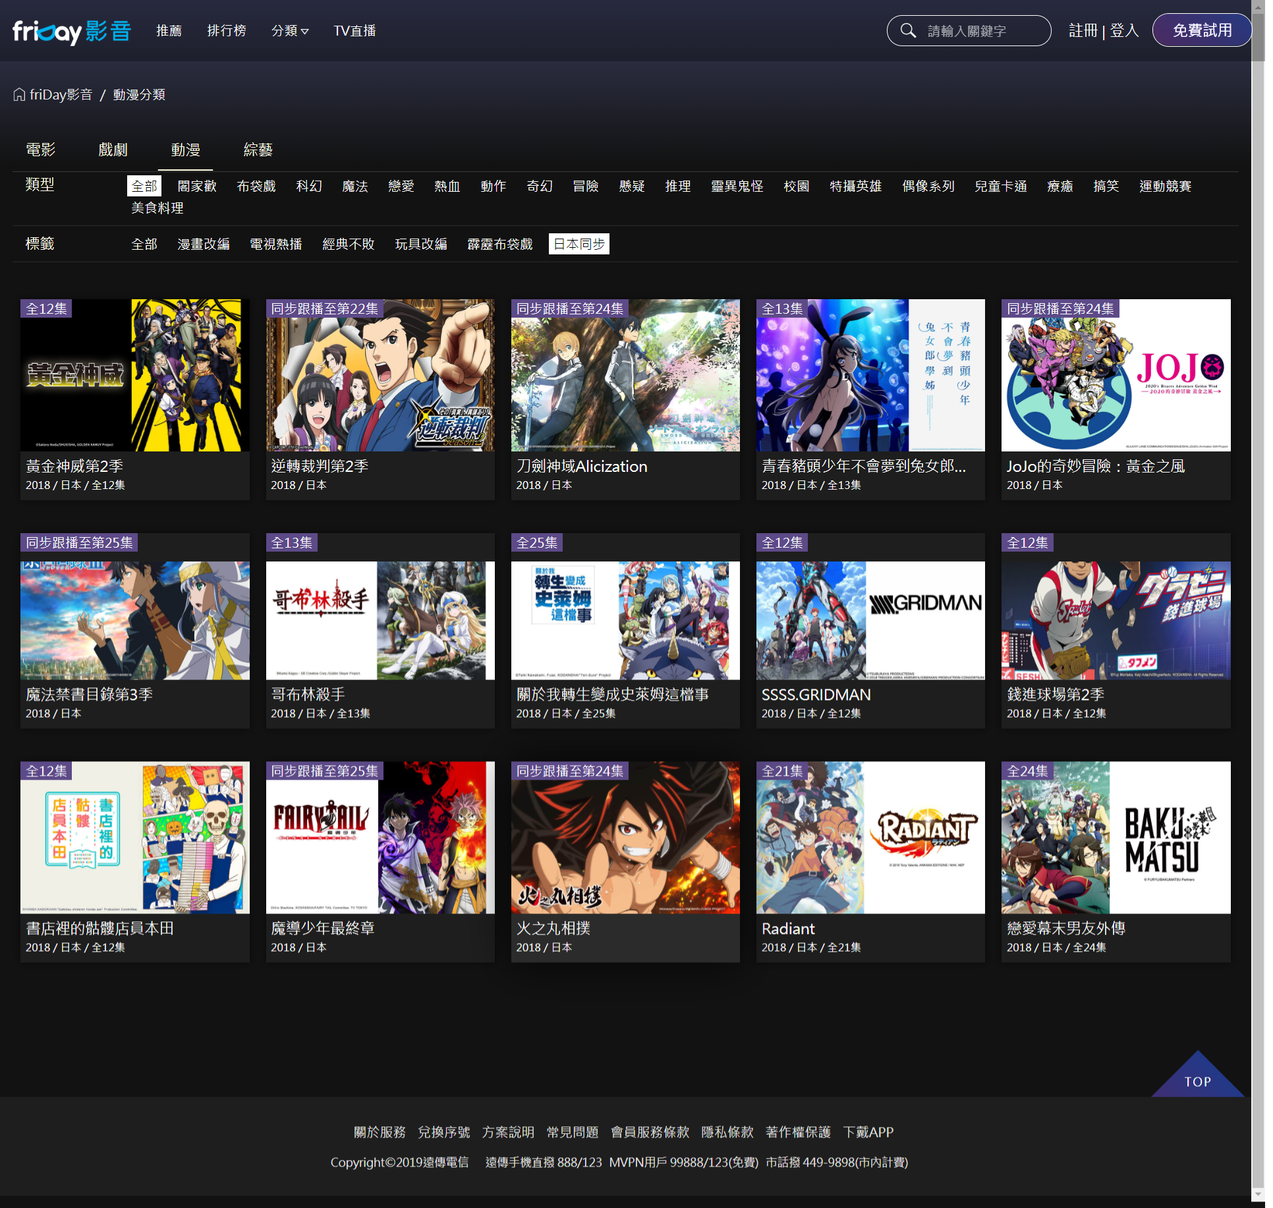1273x1208 pixels.
Task: Open the SSSS.GRIDMAN poster thumbnail
Action: pyautogui.click(x=870, y=620)
